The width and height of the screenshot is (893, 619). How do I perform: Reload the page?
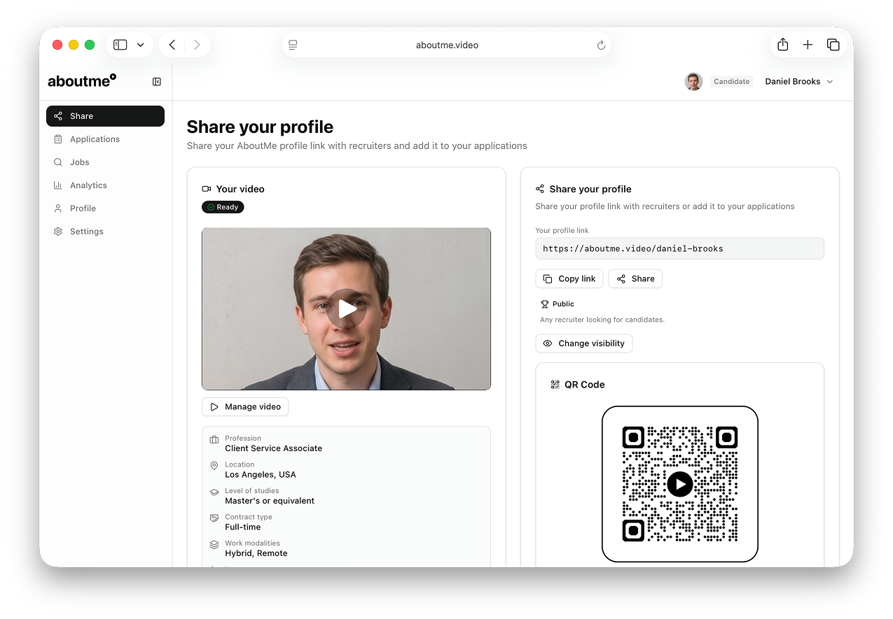[x=601, y=45]
